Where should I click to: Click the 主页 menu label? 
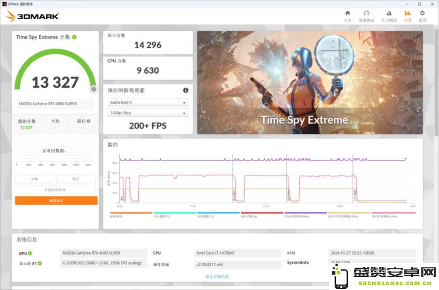[347, 21]
